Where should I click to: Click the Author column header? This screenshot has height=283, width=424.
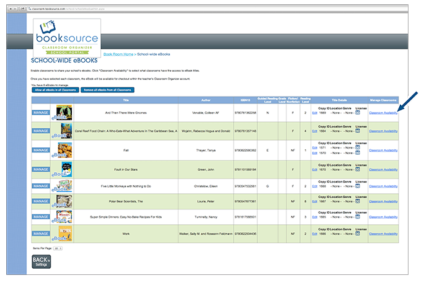pyautogui.click(x=206, y=100)
